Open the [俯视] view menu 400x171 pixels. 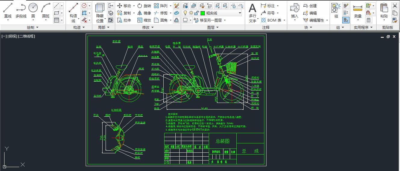12,36
